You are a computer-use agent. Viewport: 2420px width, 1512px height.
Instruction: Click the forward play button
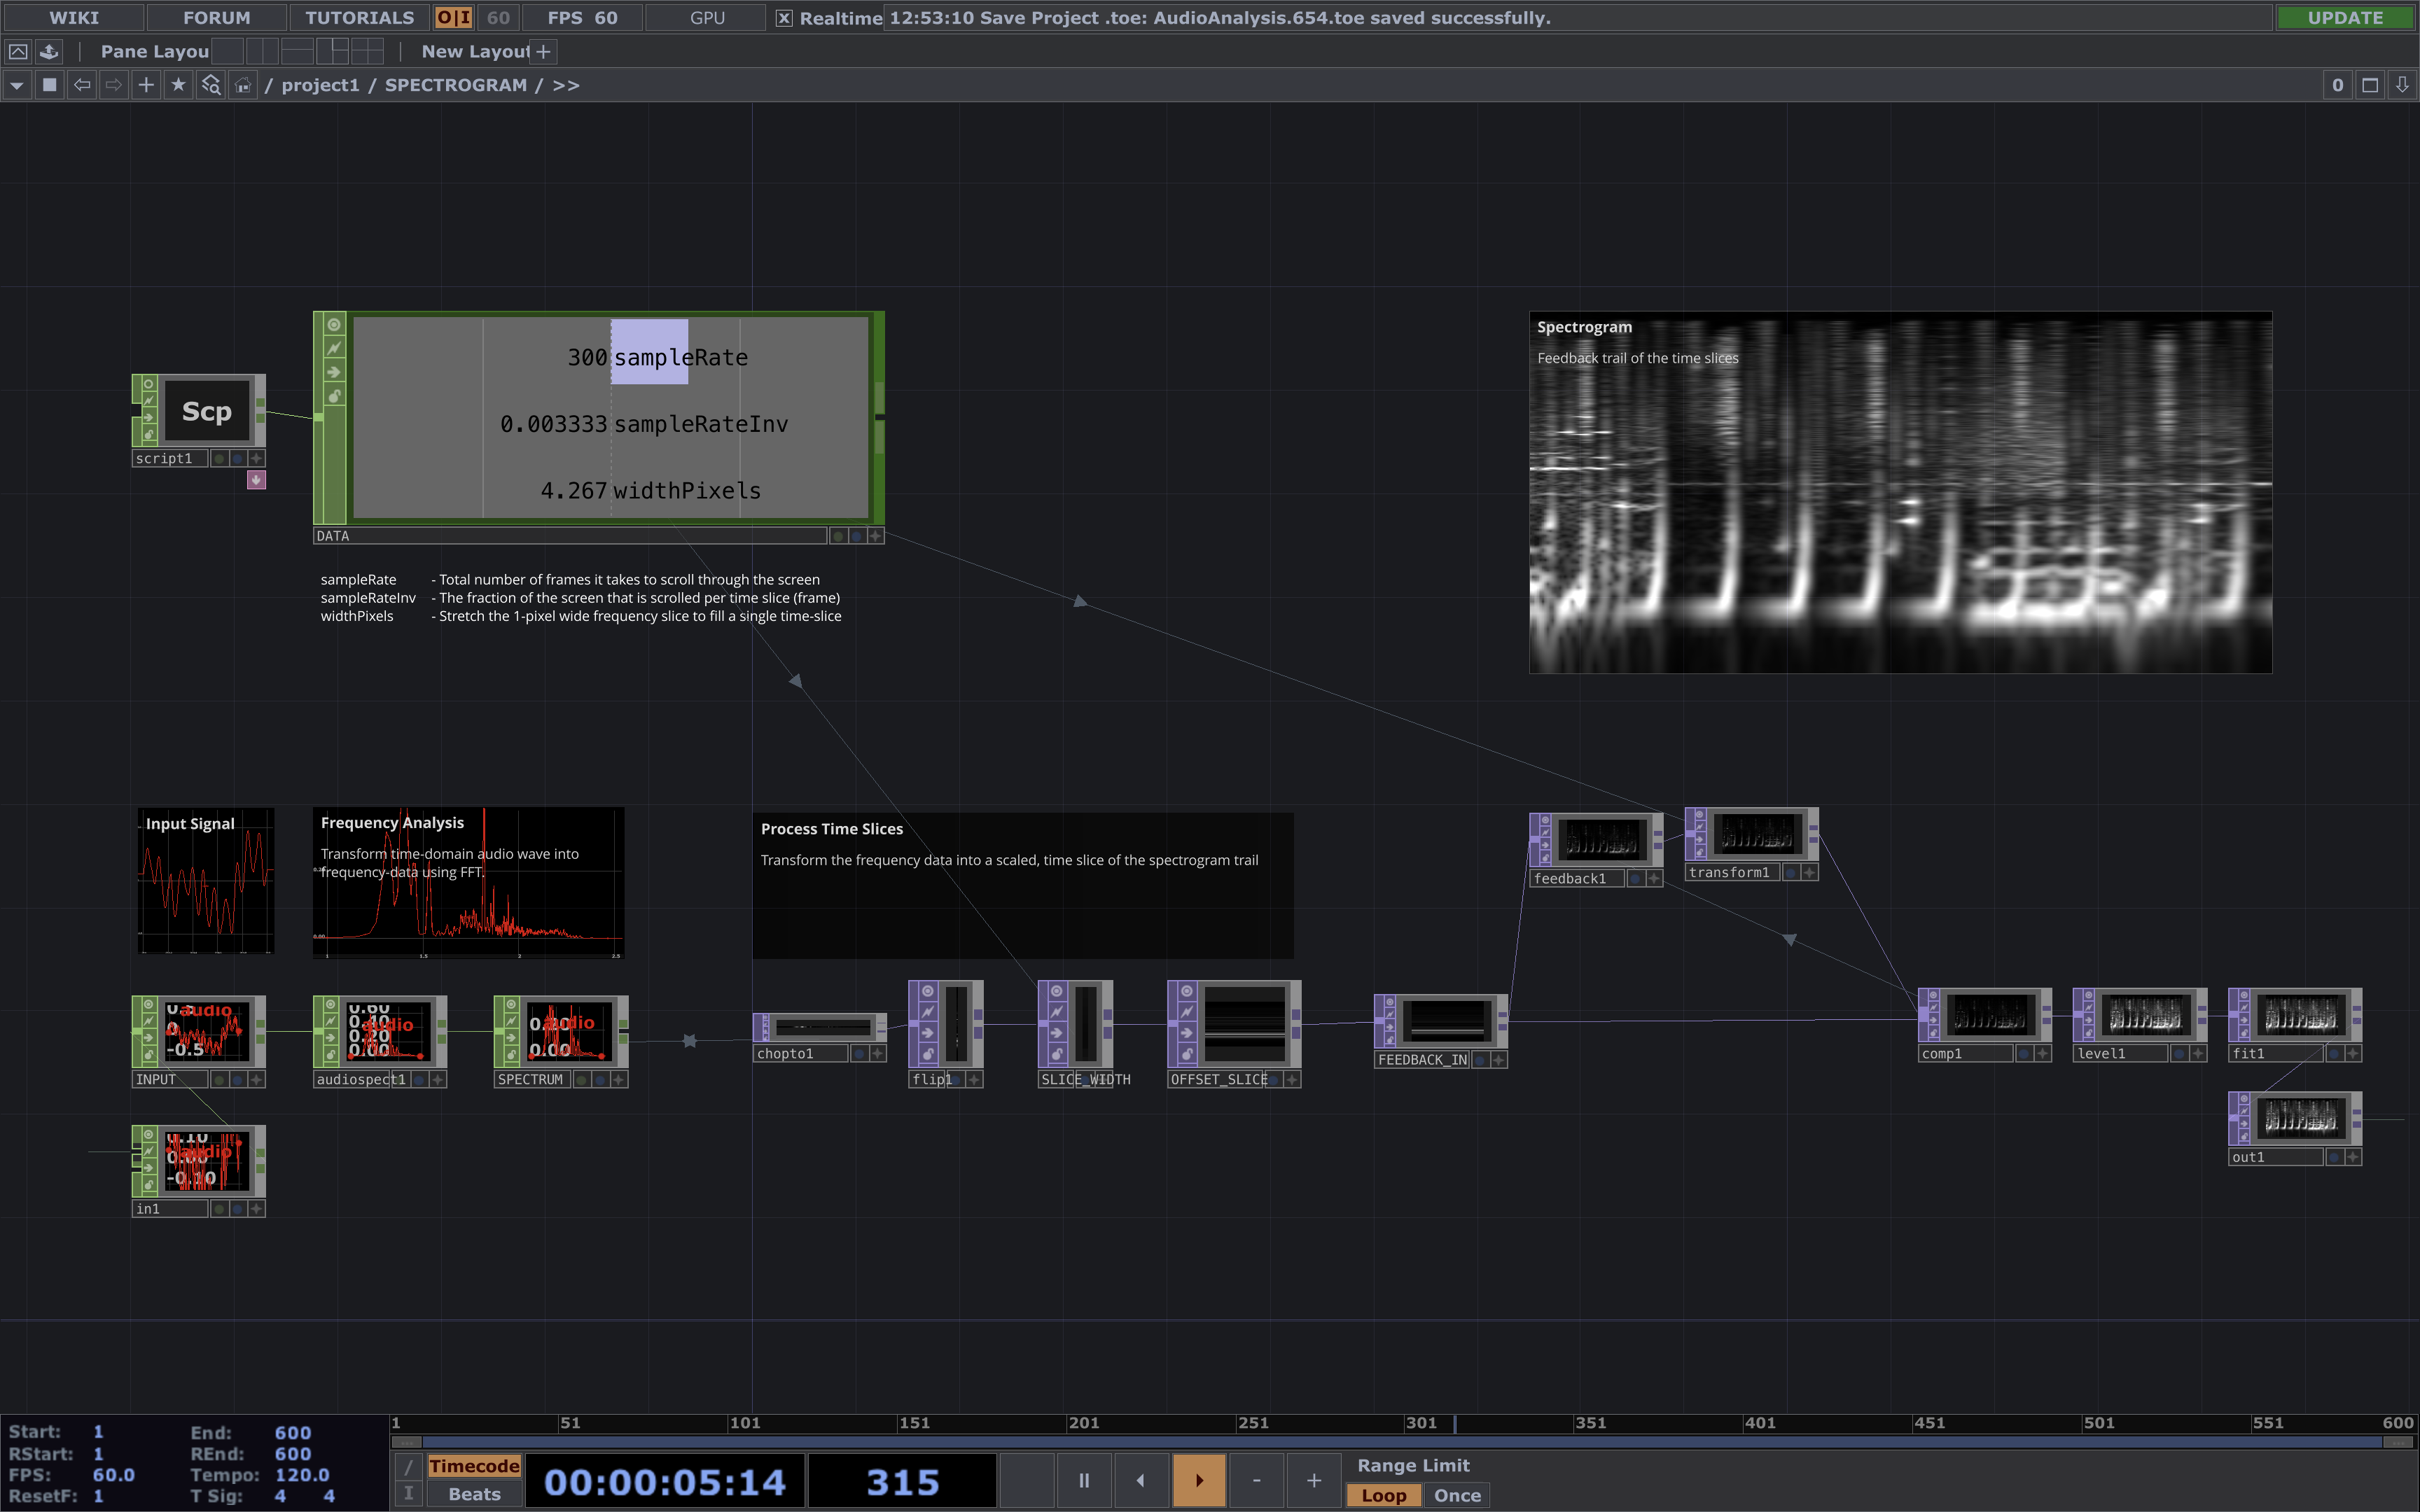[1199, 1480]
